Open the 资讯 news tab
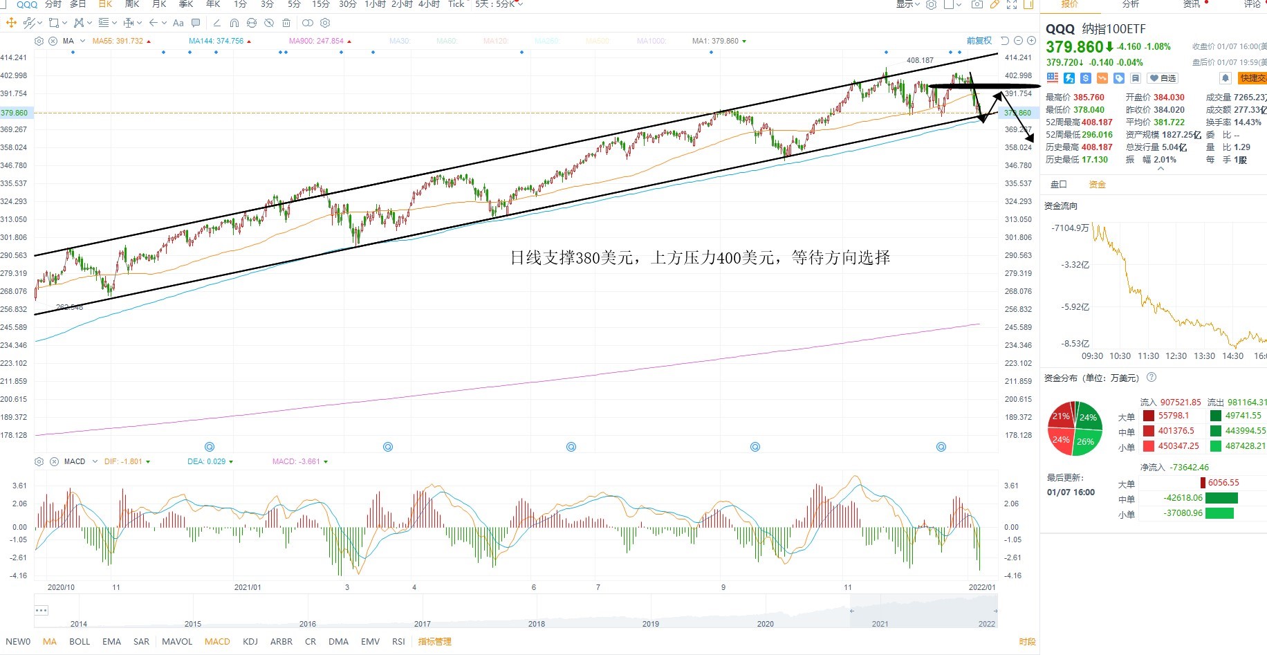The image size is (1267, 655). (1192, 4)
